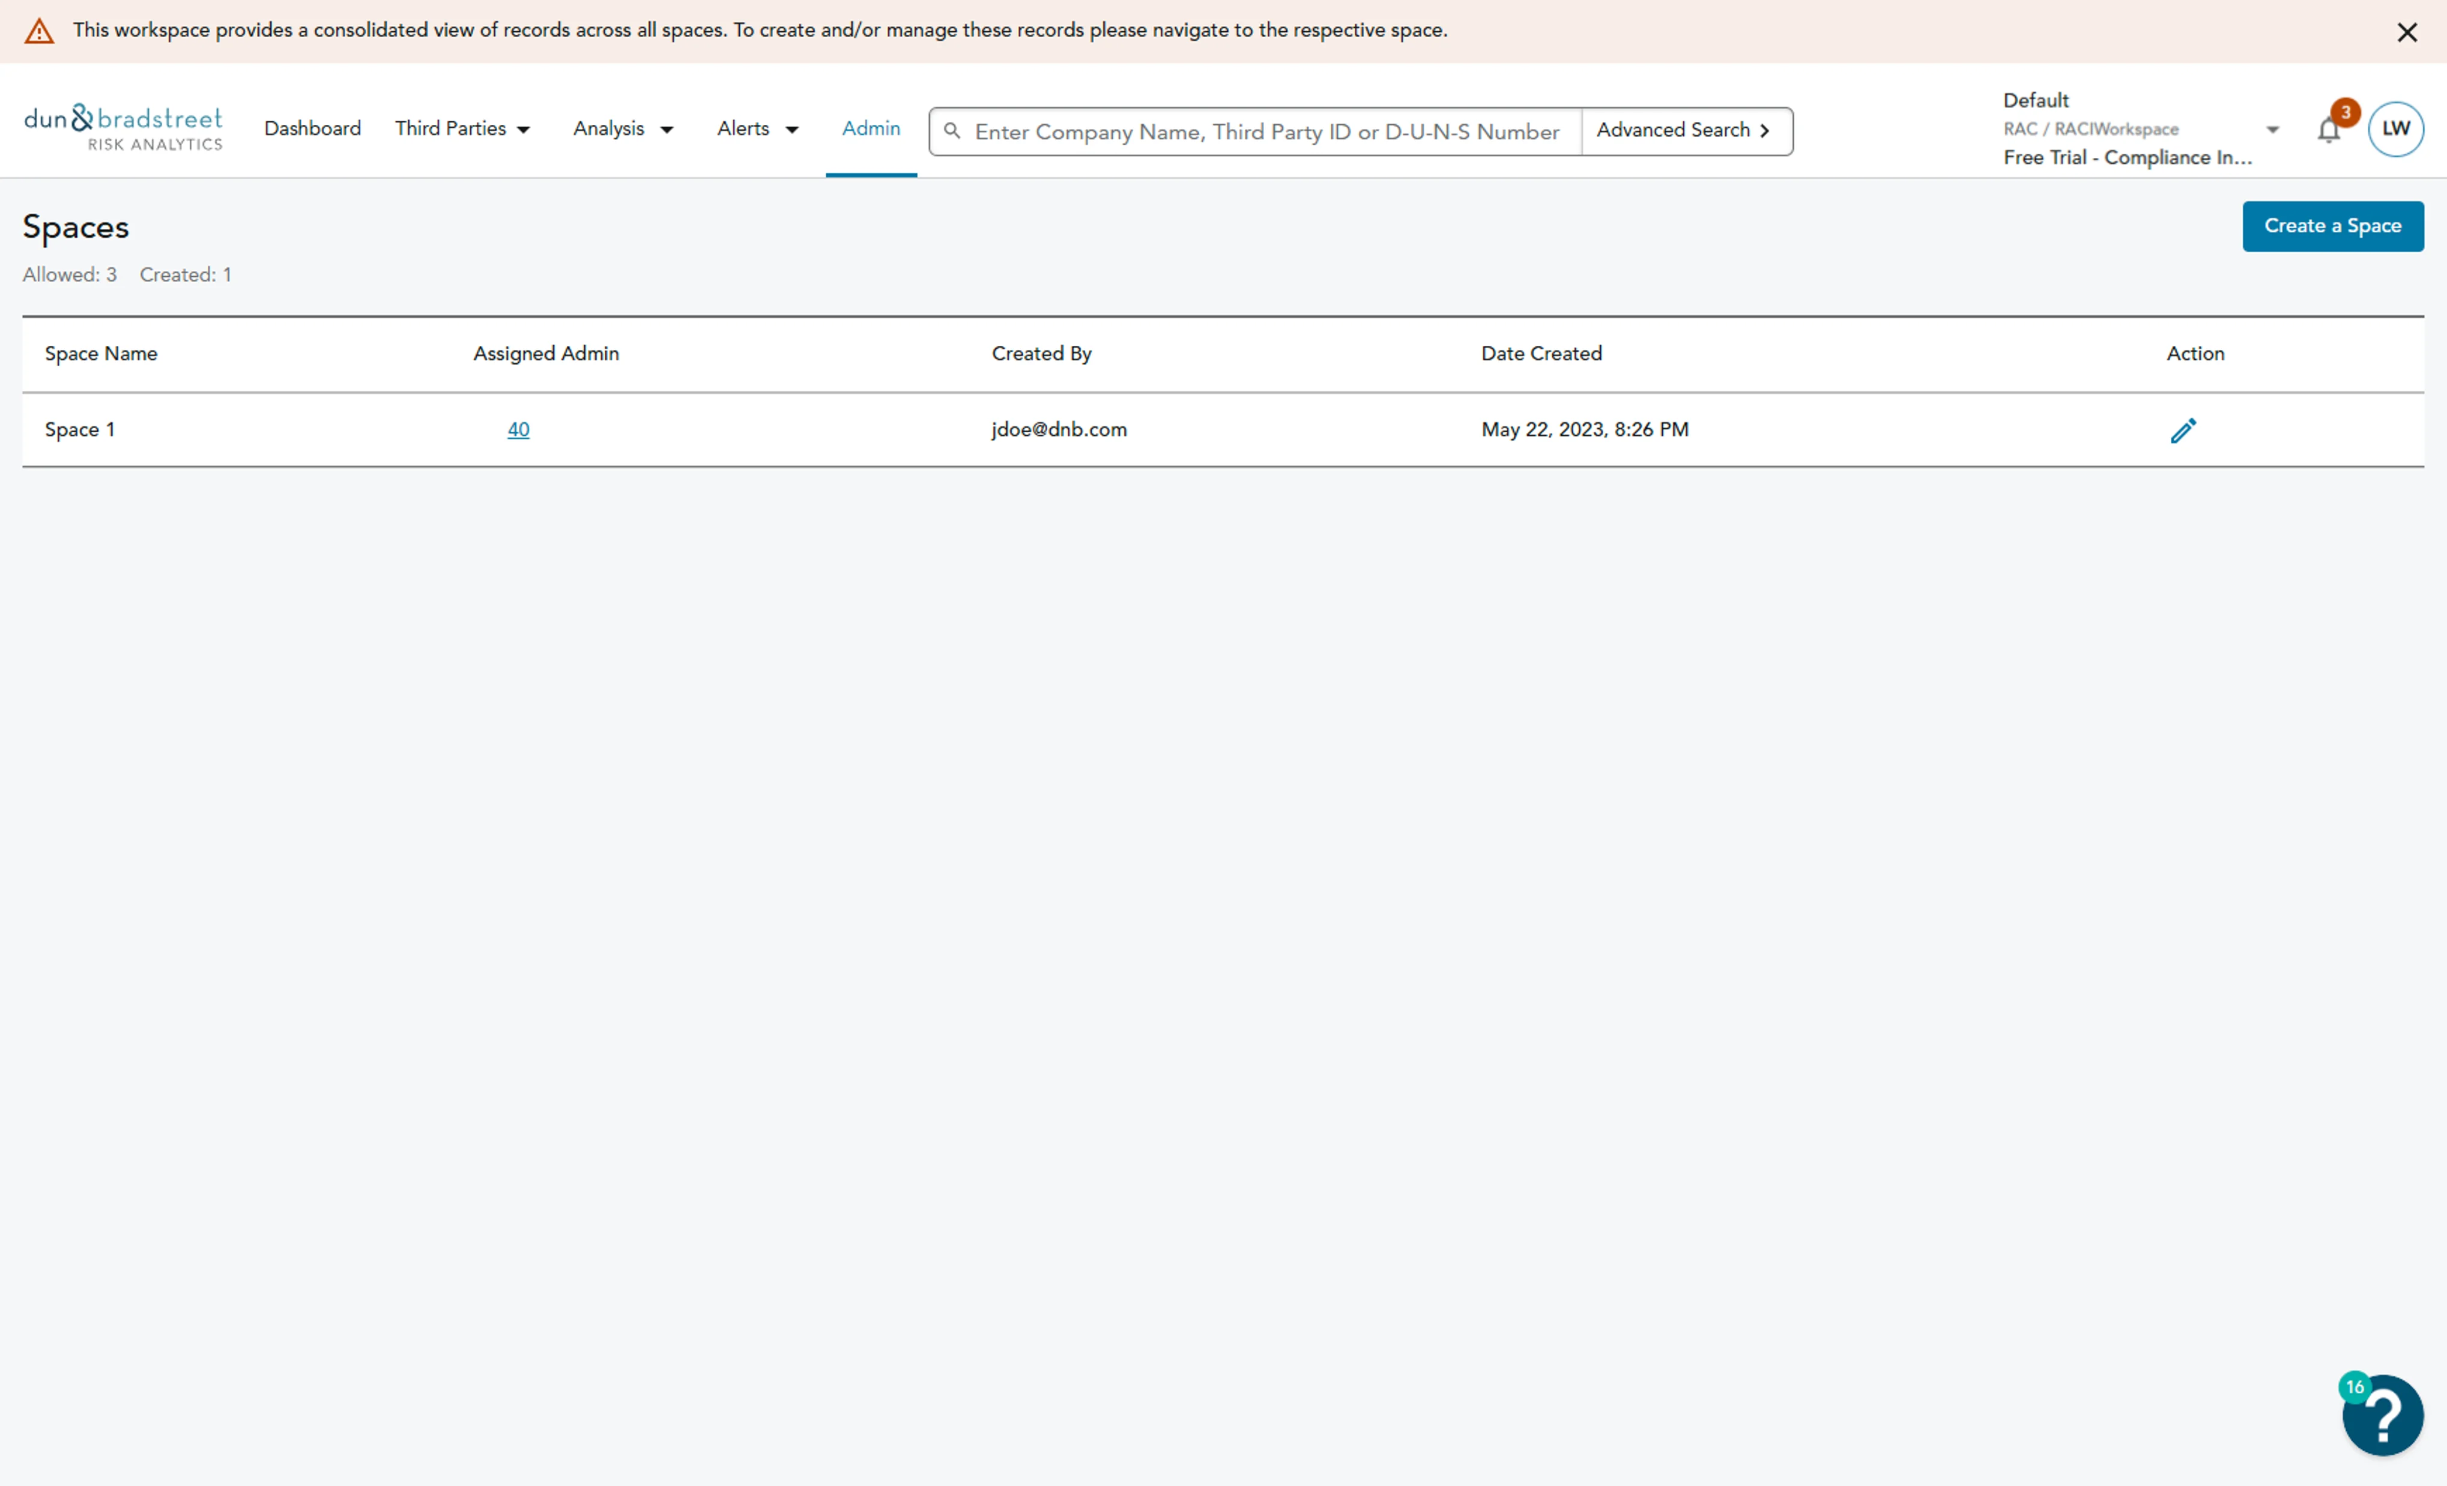2447x1486 pixels.
Task: Open the LW user profile avatar
Action: (x=2394, y=129)
